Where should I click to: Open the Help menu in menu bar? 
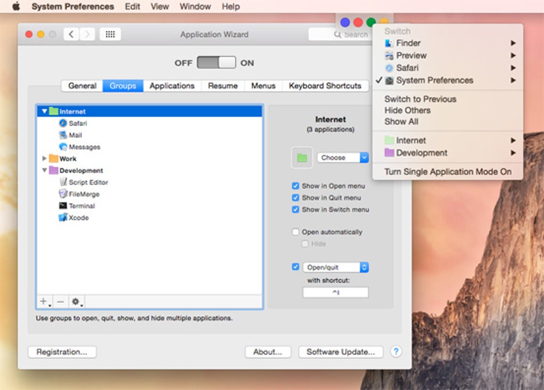pos(231,6)
